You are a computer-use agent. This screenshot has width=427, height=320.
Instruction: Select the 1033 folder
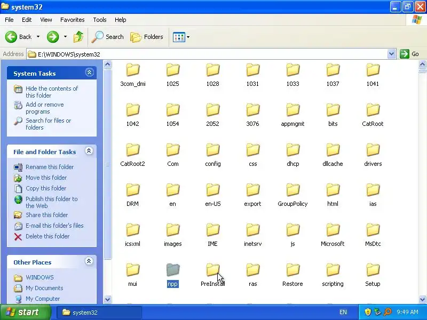click(x=292, y=75)
